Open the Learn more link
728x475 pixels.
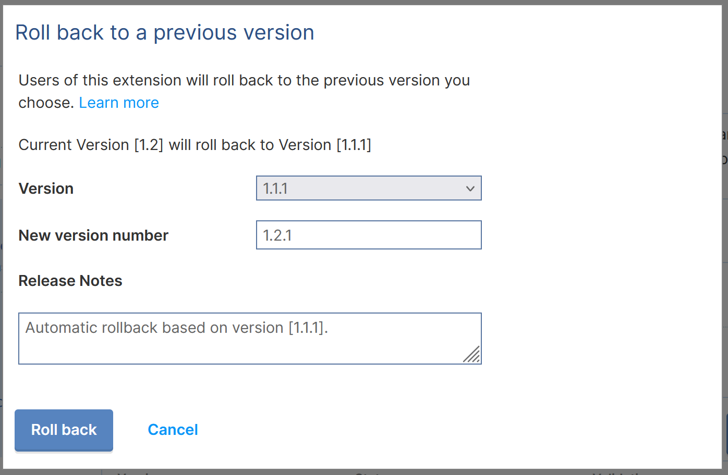119,103
